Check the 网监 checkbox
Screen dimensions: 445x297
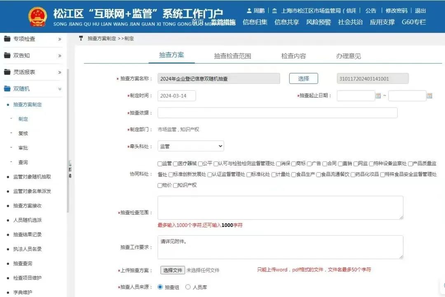click(x=356, y=164)
